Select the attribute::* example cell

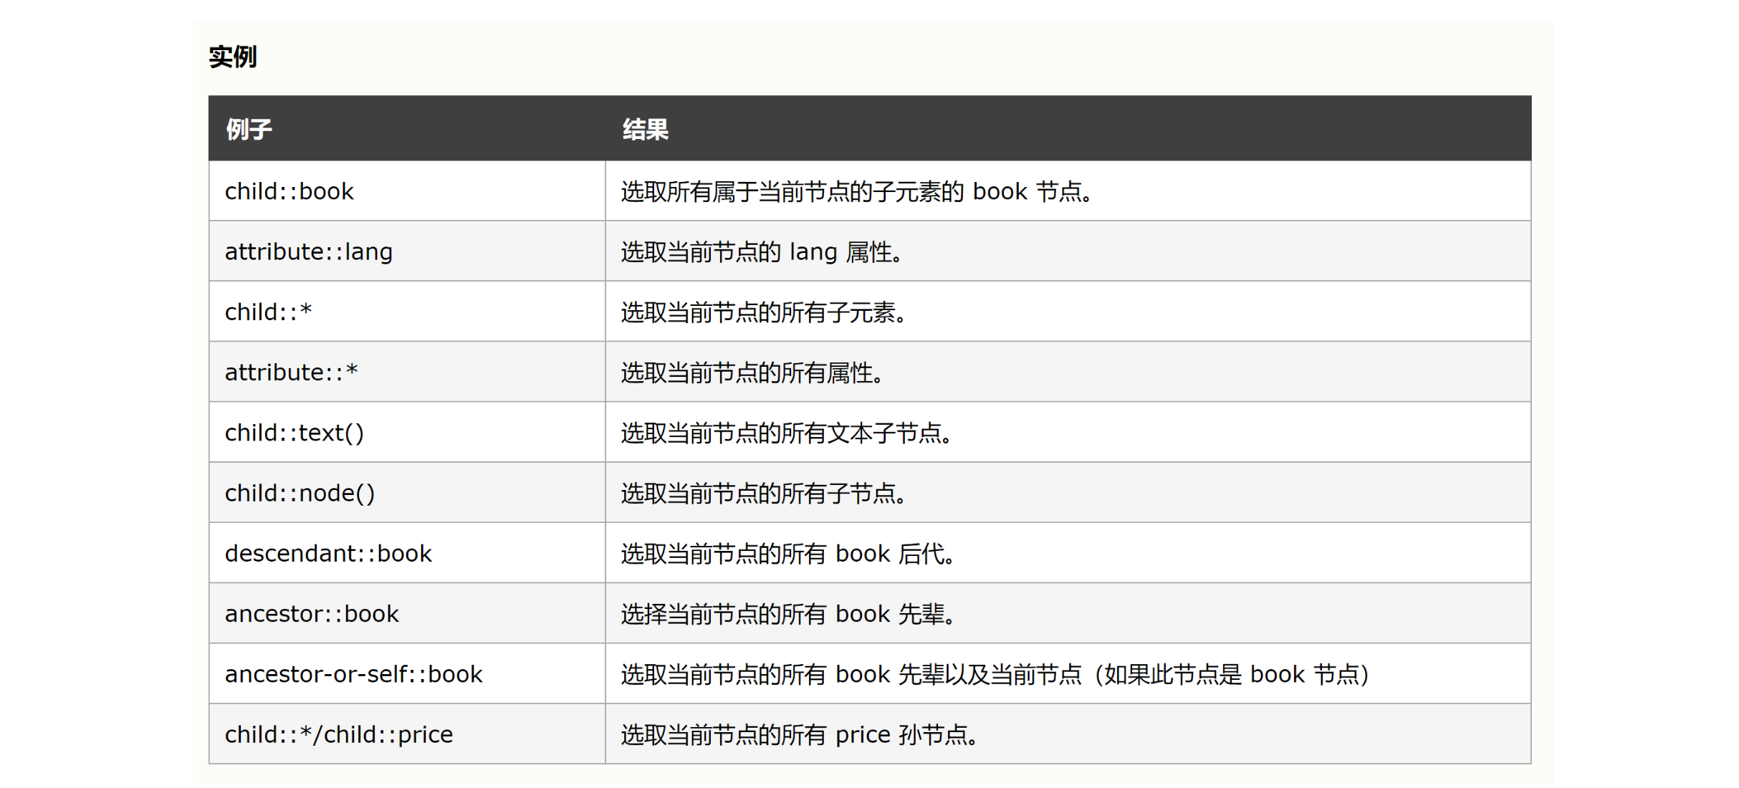291,373
